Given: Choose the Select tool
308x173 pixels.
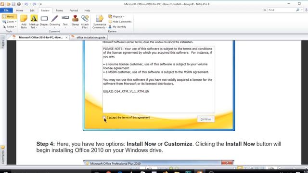Looking at the screenshot, I should [9, 27].
